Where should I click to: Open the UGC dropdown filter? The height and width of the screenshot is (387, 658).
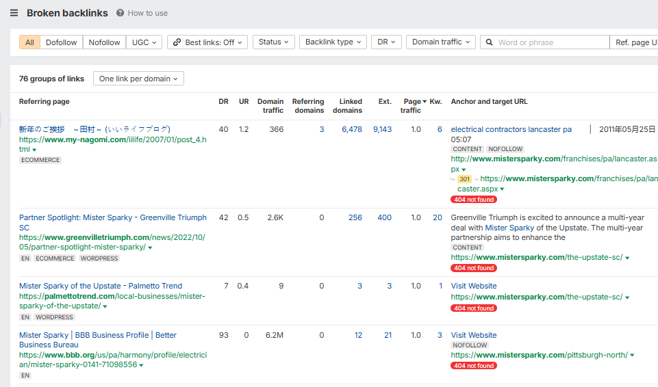click(144, 42)
